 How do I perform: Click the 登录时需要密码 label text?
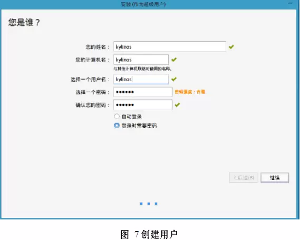(x=139, y=126)
